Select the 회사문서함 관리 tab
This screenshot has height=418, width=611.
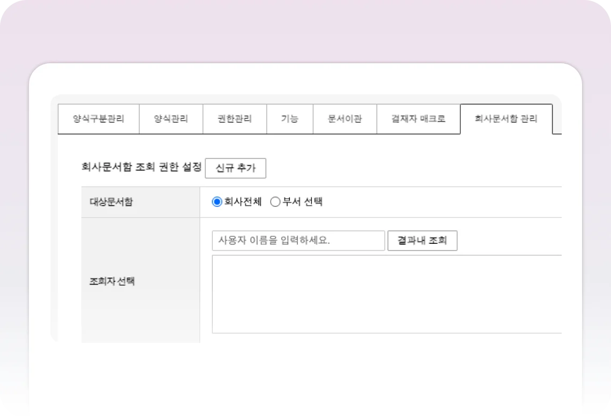pyautogui.click(x=506, y=119)
